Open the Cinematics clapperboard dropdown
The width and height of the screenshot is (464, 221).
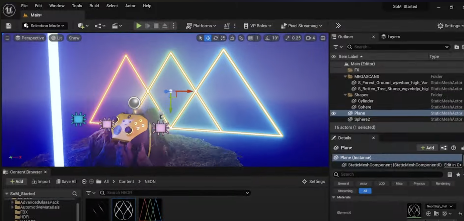pyautogui.click(x=117, y=26)
